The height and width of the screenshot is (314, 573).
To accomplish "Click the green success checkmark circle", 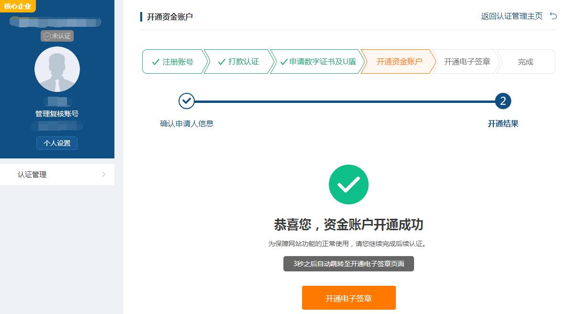I will point(348,184).
